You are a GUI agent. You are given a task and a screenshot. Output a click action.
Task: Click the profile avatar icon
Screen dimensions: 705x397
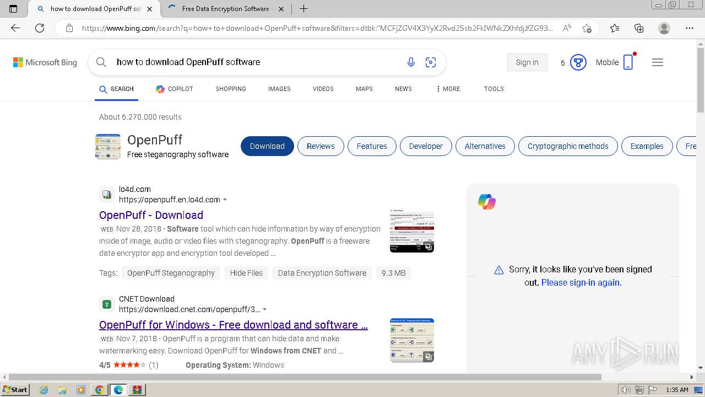coord(664,28)
